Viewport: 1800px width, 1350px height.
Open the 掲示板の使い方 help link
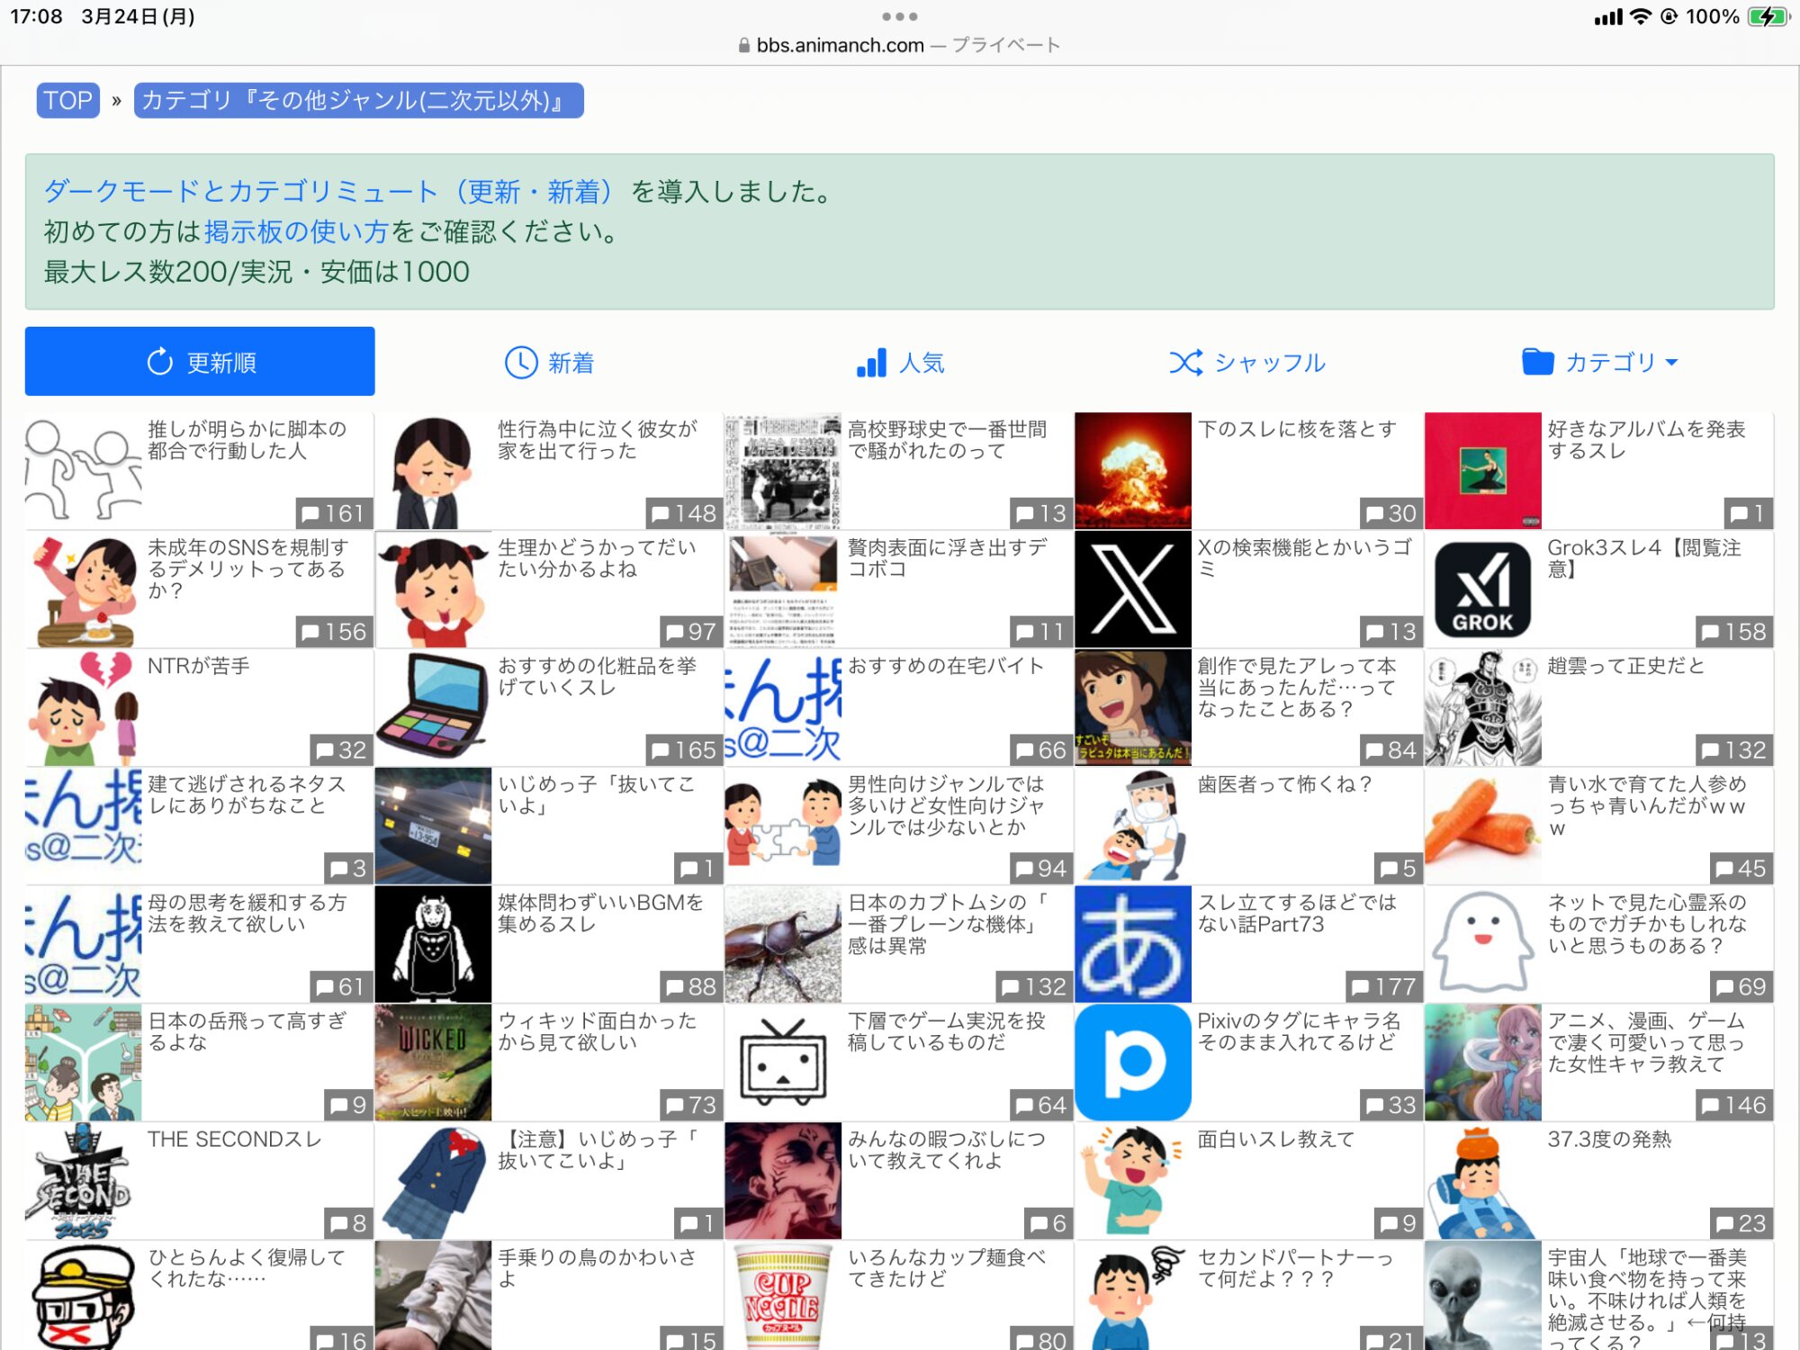point(296,232)
